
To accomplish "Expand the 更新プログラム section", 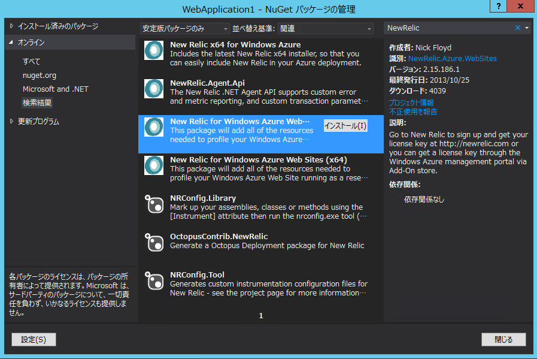I will pos(11,122).
